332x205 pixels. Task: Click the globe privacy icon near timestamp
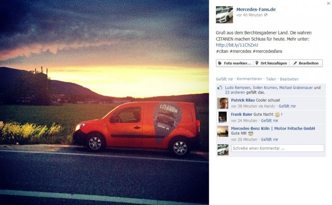[266, 15]
